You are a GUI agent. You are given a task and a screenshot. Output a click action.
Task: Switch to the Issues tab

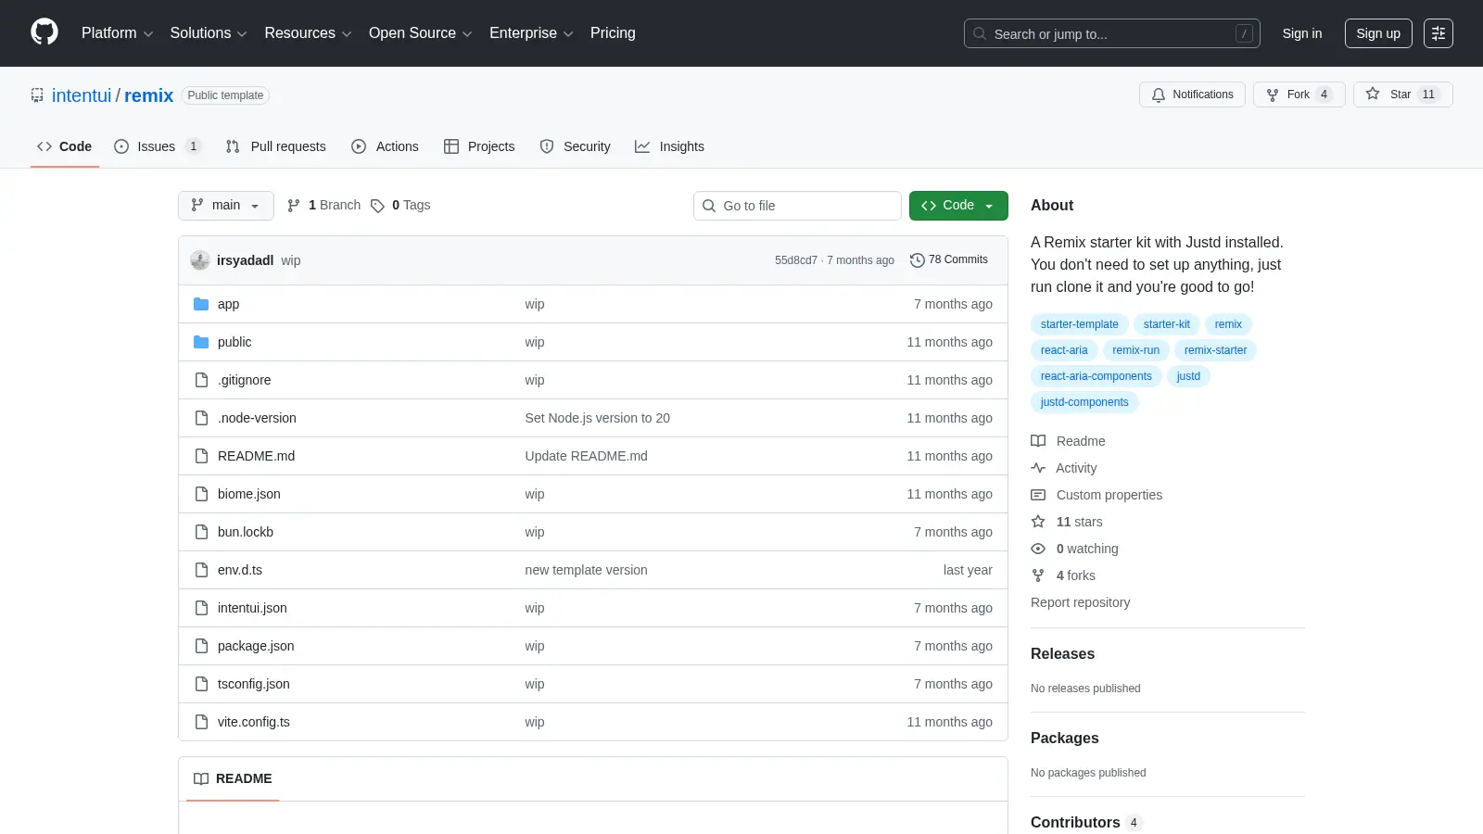click(157, 146)
